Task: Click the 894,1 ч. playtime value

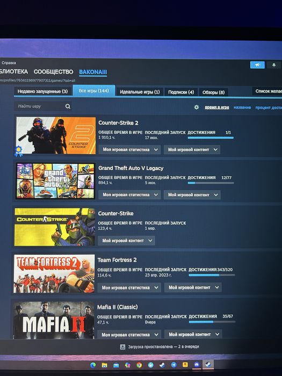Action: click(x=105, y=183)
